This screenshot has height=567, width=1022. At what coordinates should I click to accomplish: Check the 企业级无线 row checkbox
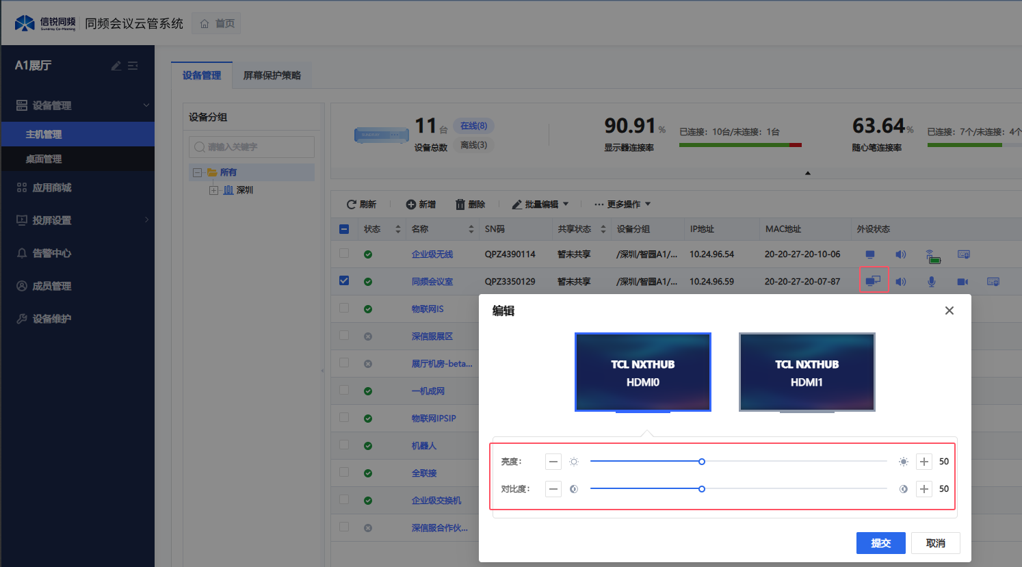pyautogui.click(x=344, y=253)
